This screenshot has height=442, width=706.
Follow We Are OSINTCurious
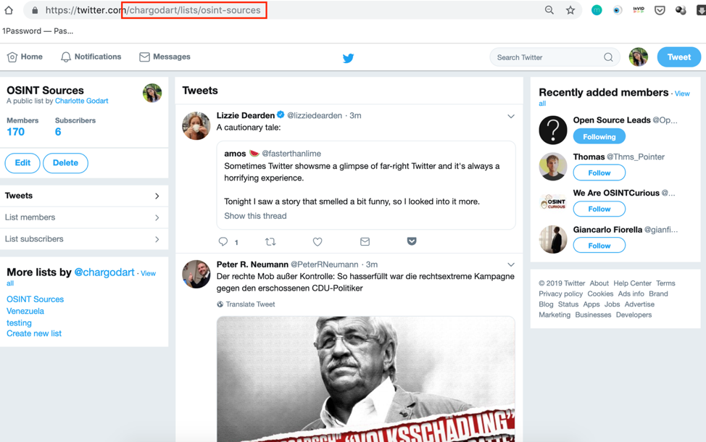point(599,209)
